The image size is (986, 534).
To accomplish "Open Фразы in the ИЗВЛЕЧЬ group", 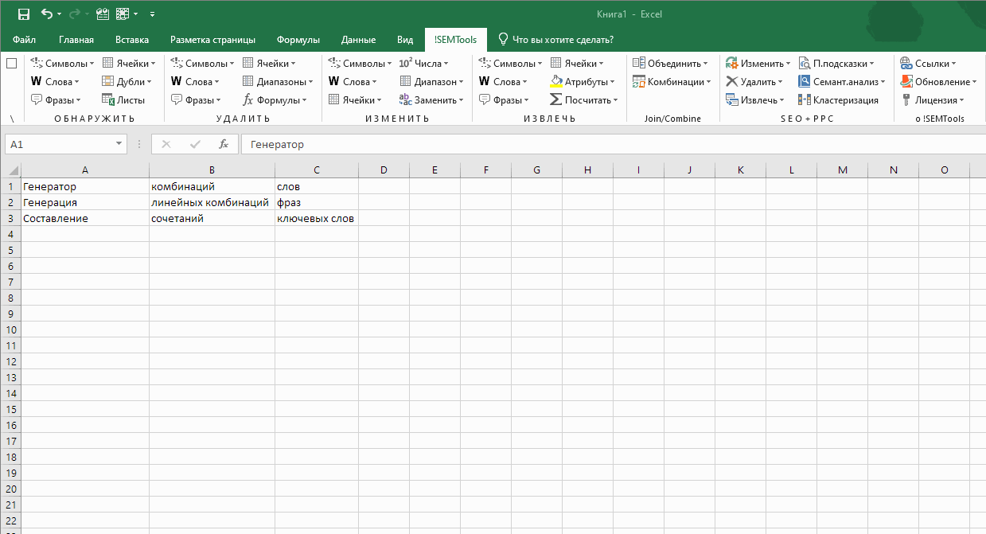I will [504, 99].
